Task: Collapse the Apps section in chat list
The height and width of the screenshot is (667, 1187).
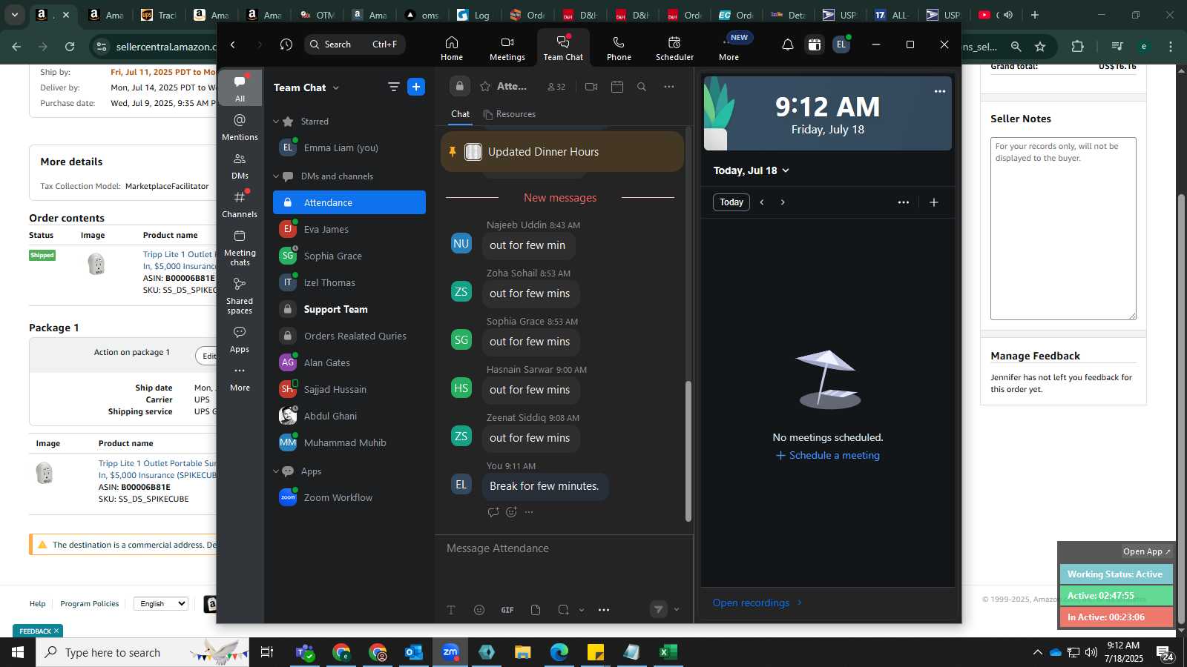Action: tap(276, 471)
